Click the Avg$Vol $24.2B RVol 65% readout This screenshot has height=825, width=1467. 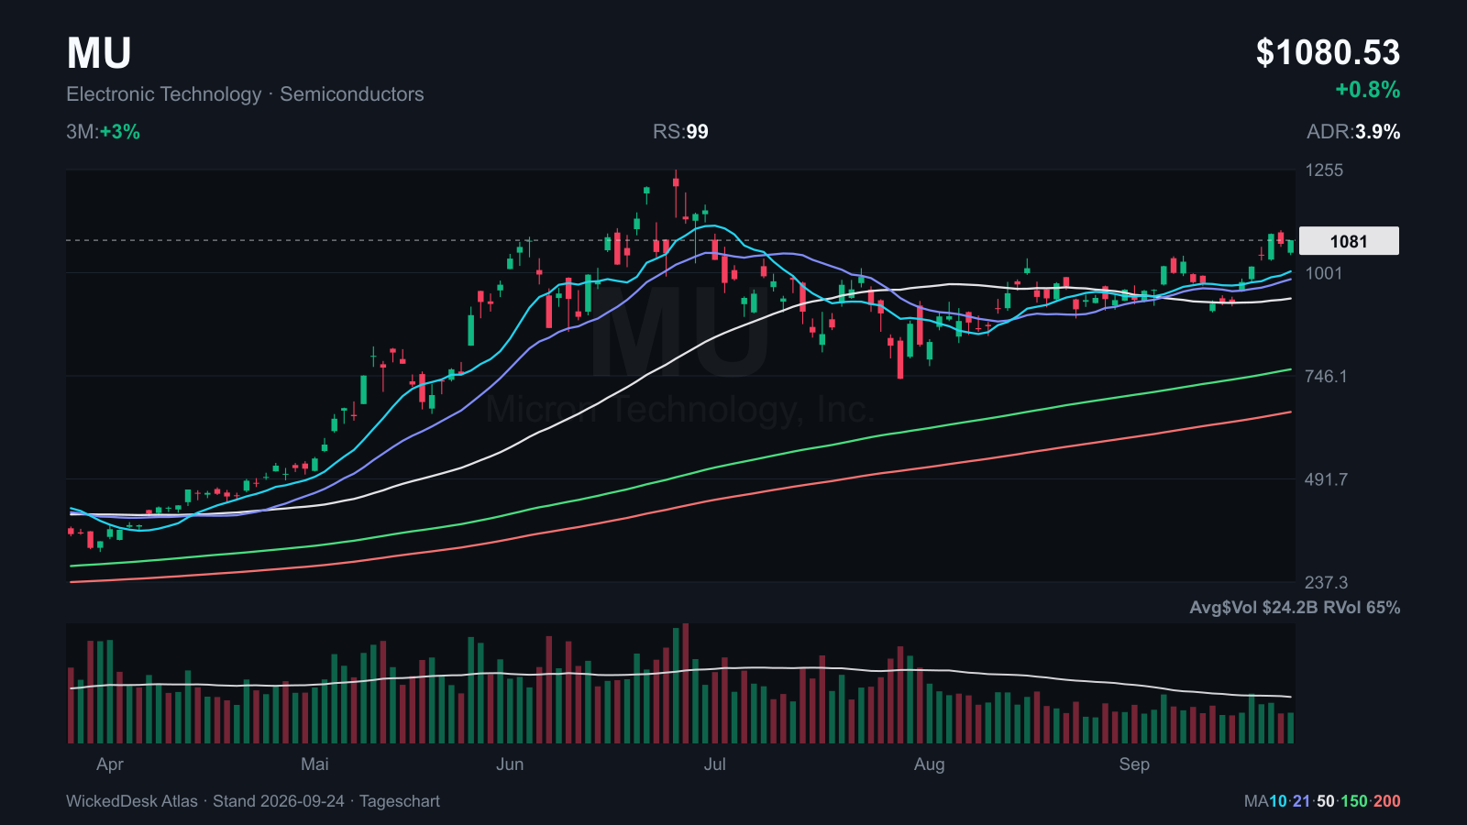click(x=1295, y=608)
